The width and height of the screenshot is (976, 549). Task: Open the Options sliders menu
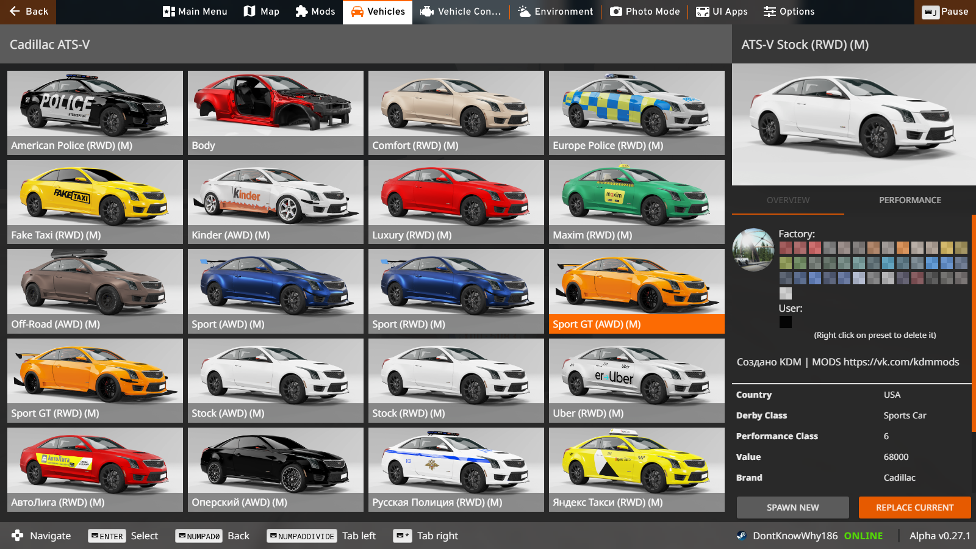click(x=789, y=12)
